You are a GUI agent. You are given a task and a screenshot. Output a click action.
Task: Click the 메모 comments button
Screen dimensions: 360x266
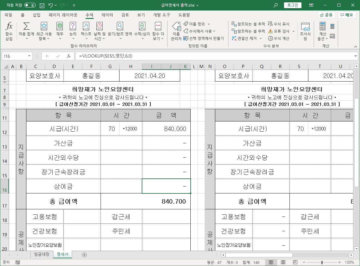point(347,15)
